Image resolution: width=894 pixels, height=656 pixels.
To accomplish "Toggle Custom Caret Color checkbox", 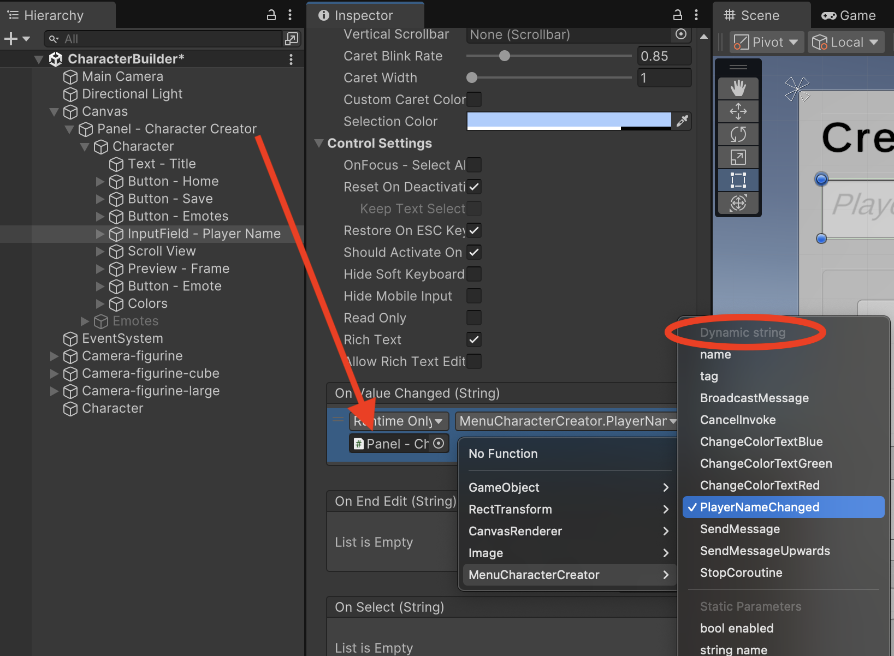I will (x=474, y=99).
